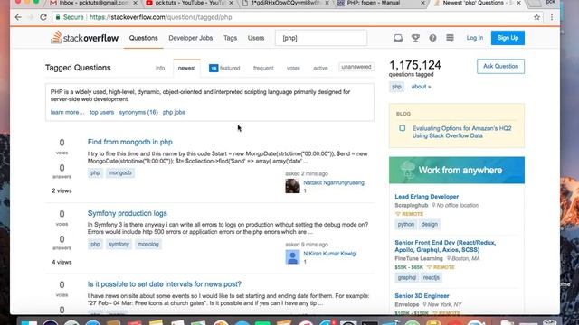The width and height of the screenshot is (579, 325).
Task: Click the reactjs job tag
Action: click(x=431, y=277)
